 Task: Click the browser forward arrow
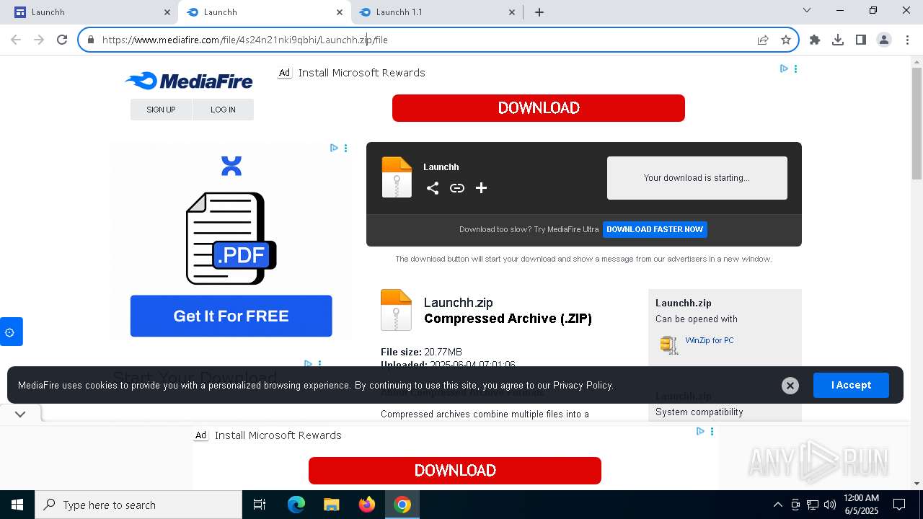point(39,40)
